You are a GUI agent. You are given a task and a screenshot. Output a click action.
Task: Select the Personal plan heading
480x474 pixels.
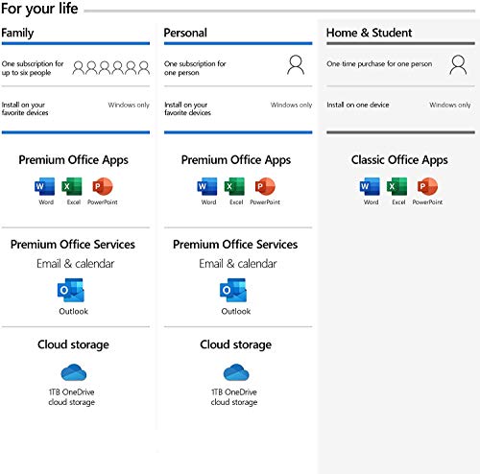(x=185, y=33)
